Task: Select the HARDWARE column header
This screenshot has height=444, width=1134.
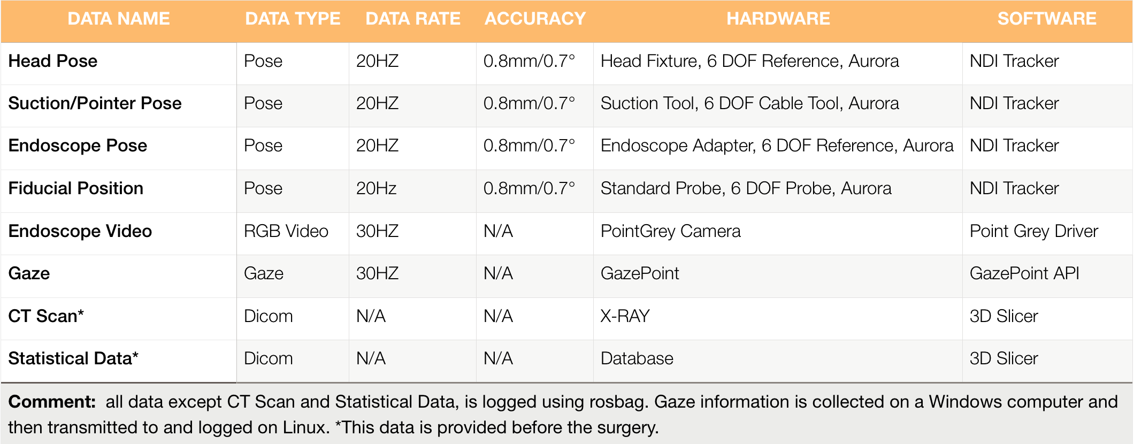Action: (778, 19)
